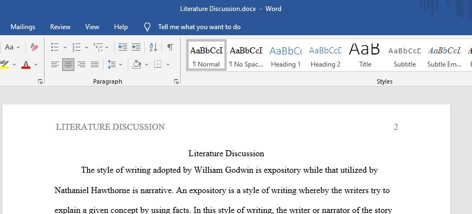This screenshot has height=214, width=472.
Task: Open the Mailings ribbon tab
Action: click(23, 27)
